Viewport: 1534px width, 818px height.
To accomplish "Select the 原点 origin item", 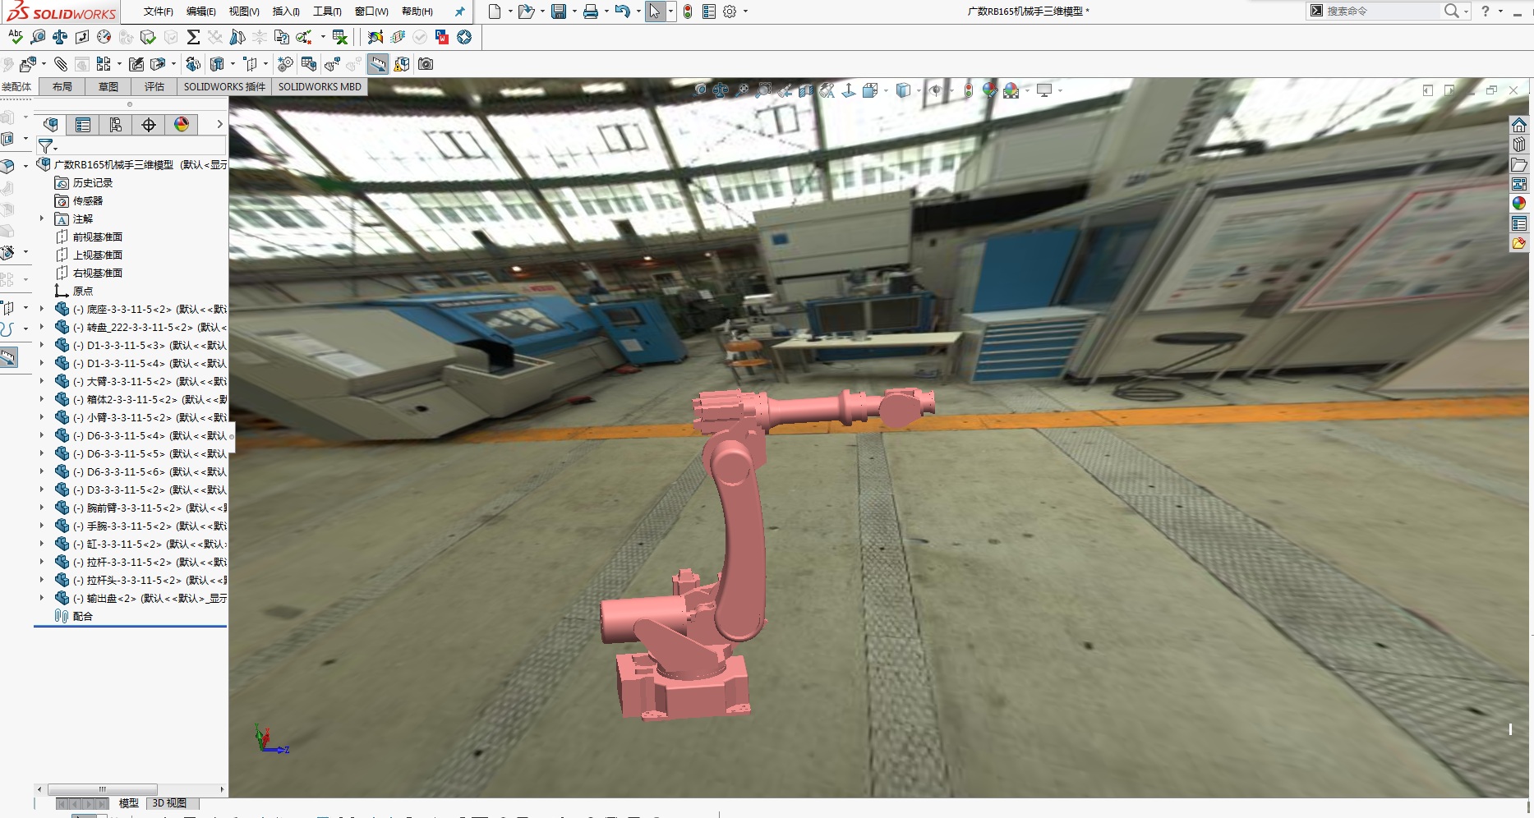I will (74, 291).
